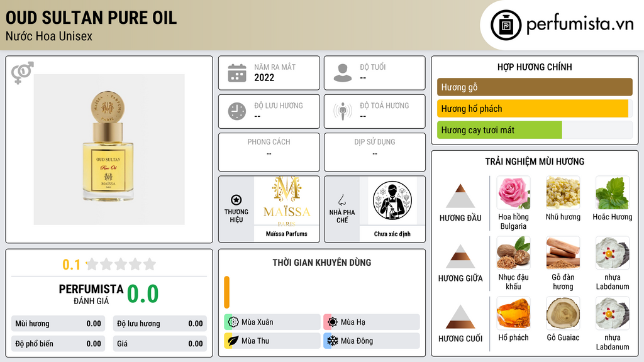The image size is (644, 362).
Task: Select the Mùa Đông season label
Action: coord(357,341)
